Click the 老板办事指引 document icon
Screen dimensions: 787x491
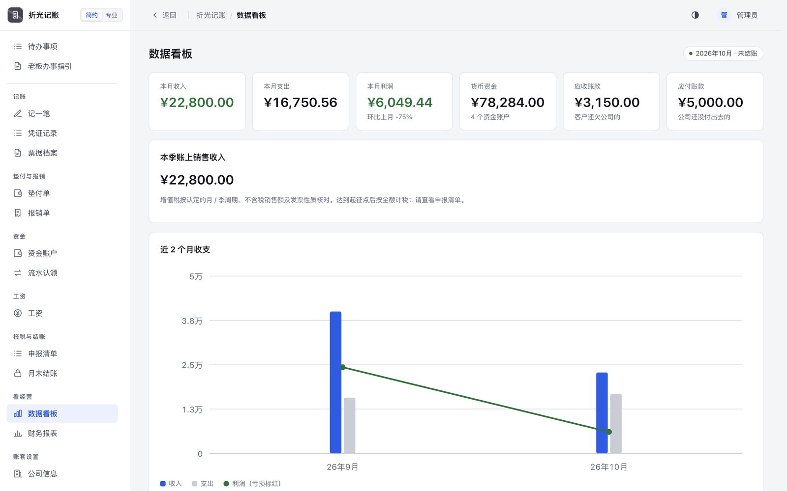click(18, 66)
